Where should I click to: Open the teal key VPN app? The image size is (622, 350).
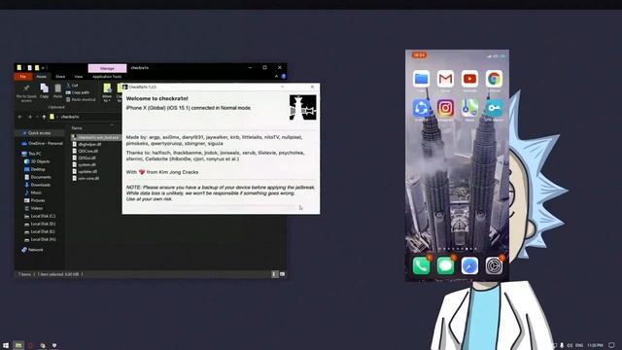494,108
